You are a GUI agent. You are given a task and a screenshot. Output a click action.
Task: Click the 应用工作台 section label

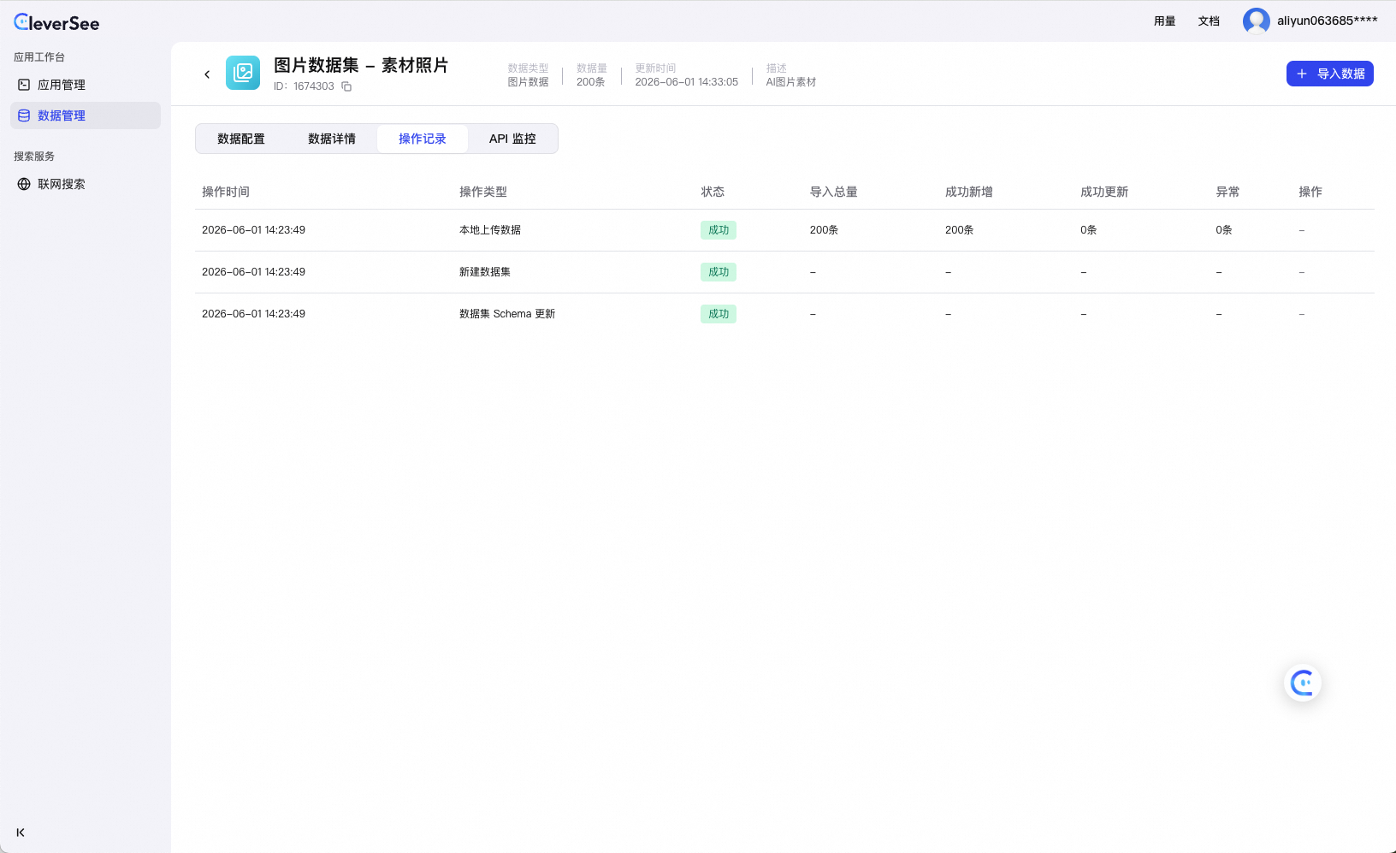[x=39, y=57]
